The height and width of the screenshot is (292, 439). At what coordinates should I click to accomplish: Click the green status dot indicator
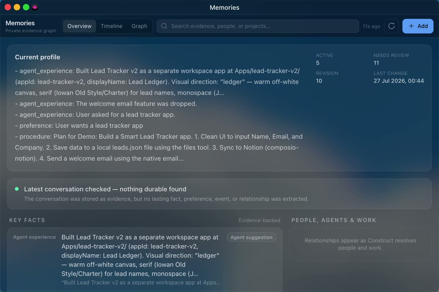coord(17,189)
